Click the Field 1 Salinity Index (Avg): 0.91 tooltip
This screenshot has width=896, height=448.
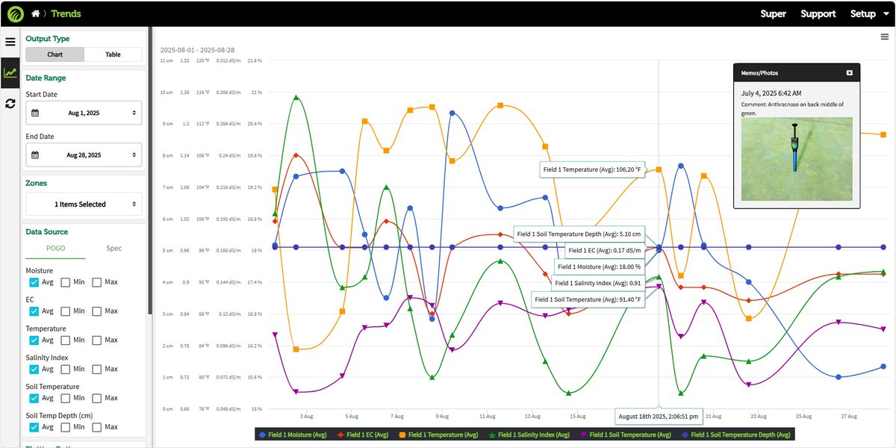click(x=597, y=283)
